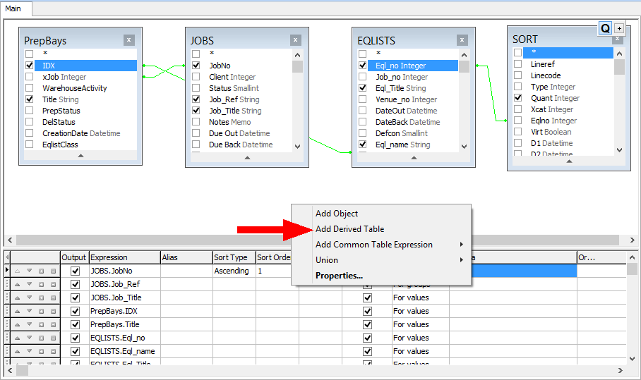This screenshot has width=641, height=380.
Task: Open Properties from the context menu
Action: [339, 276]
